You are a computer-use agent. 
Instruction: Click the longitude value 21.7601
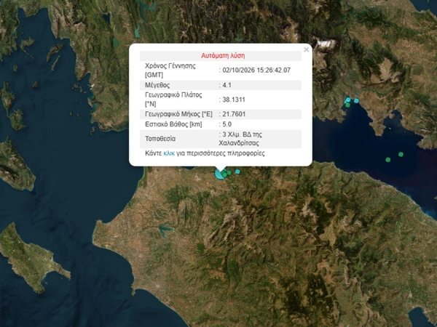coord(234,114)
